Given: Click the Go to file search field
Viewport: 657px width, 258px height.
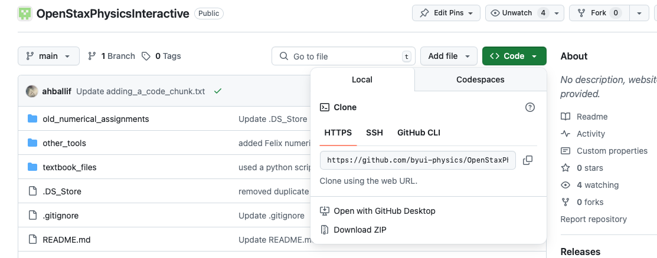Looking at the screenshot, I should (344, 56).
